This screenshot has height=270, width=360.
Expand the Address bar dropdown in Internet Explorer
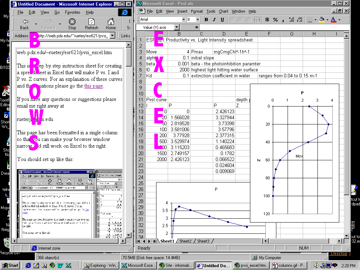click(x=112, y=36)
